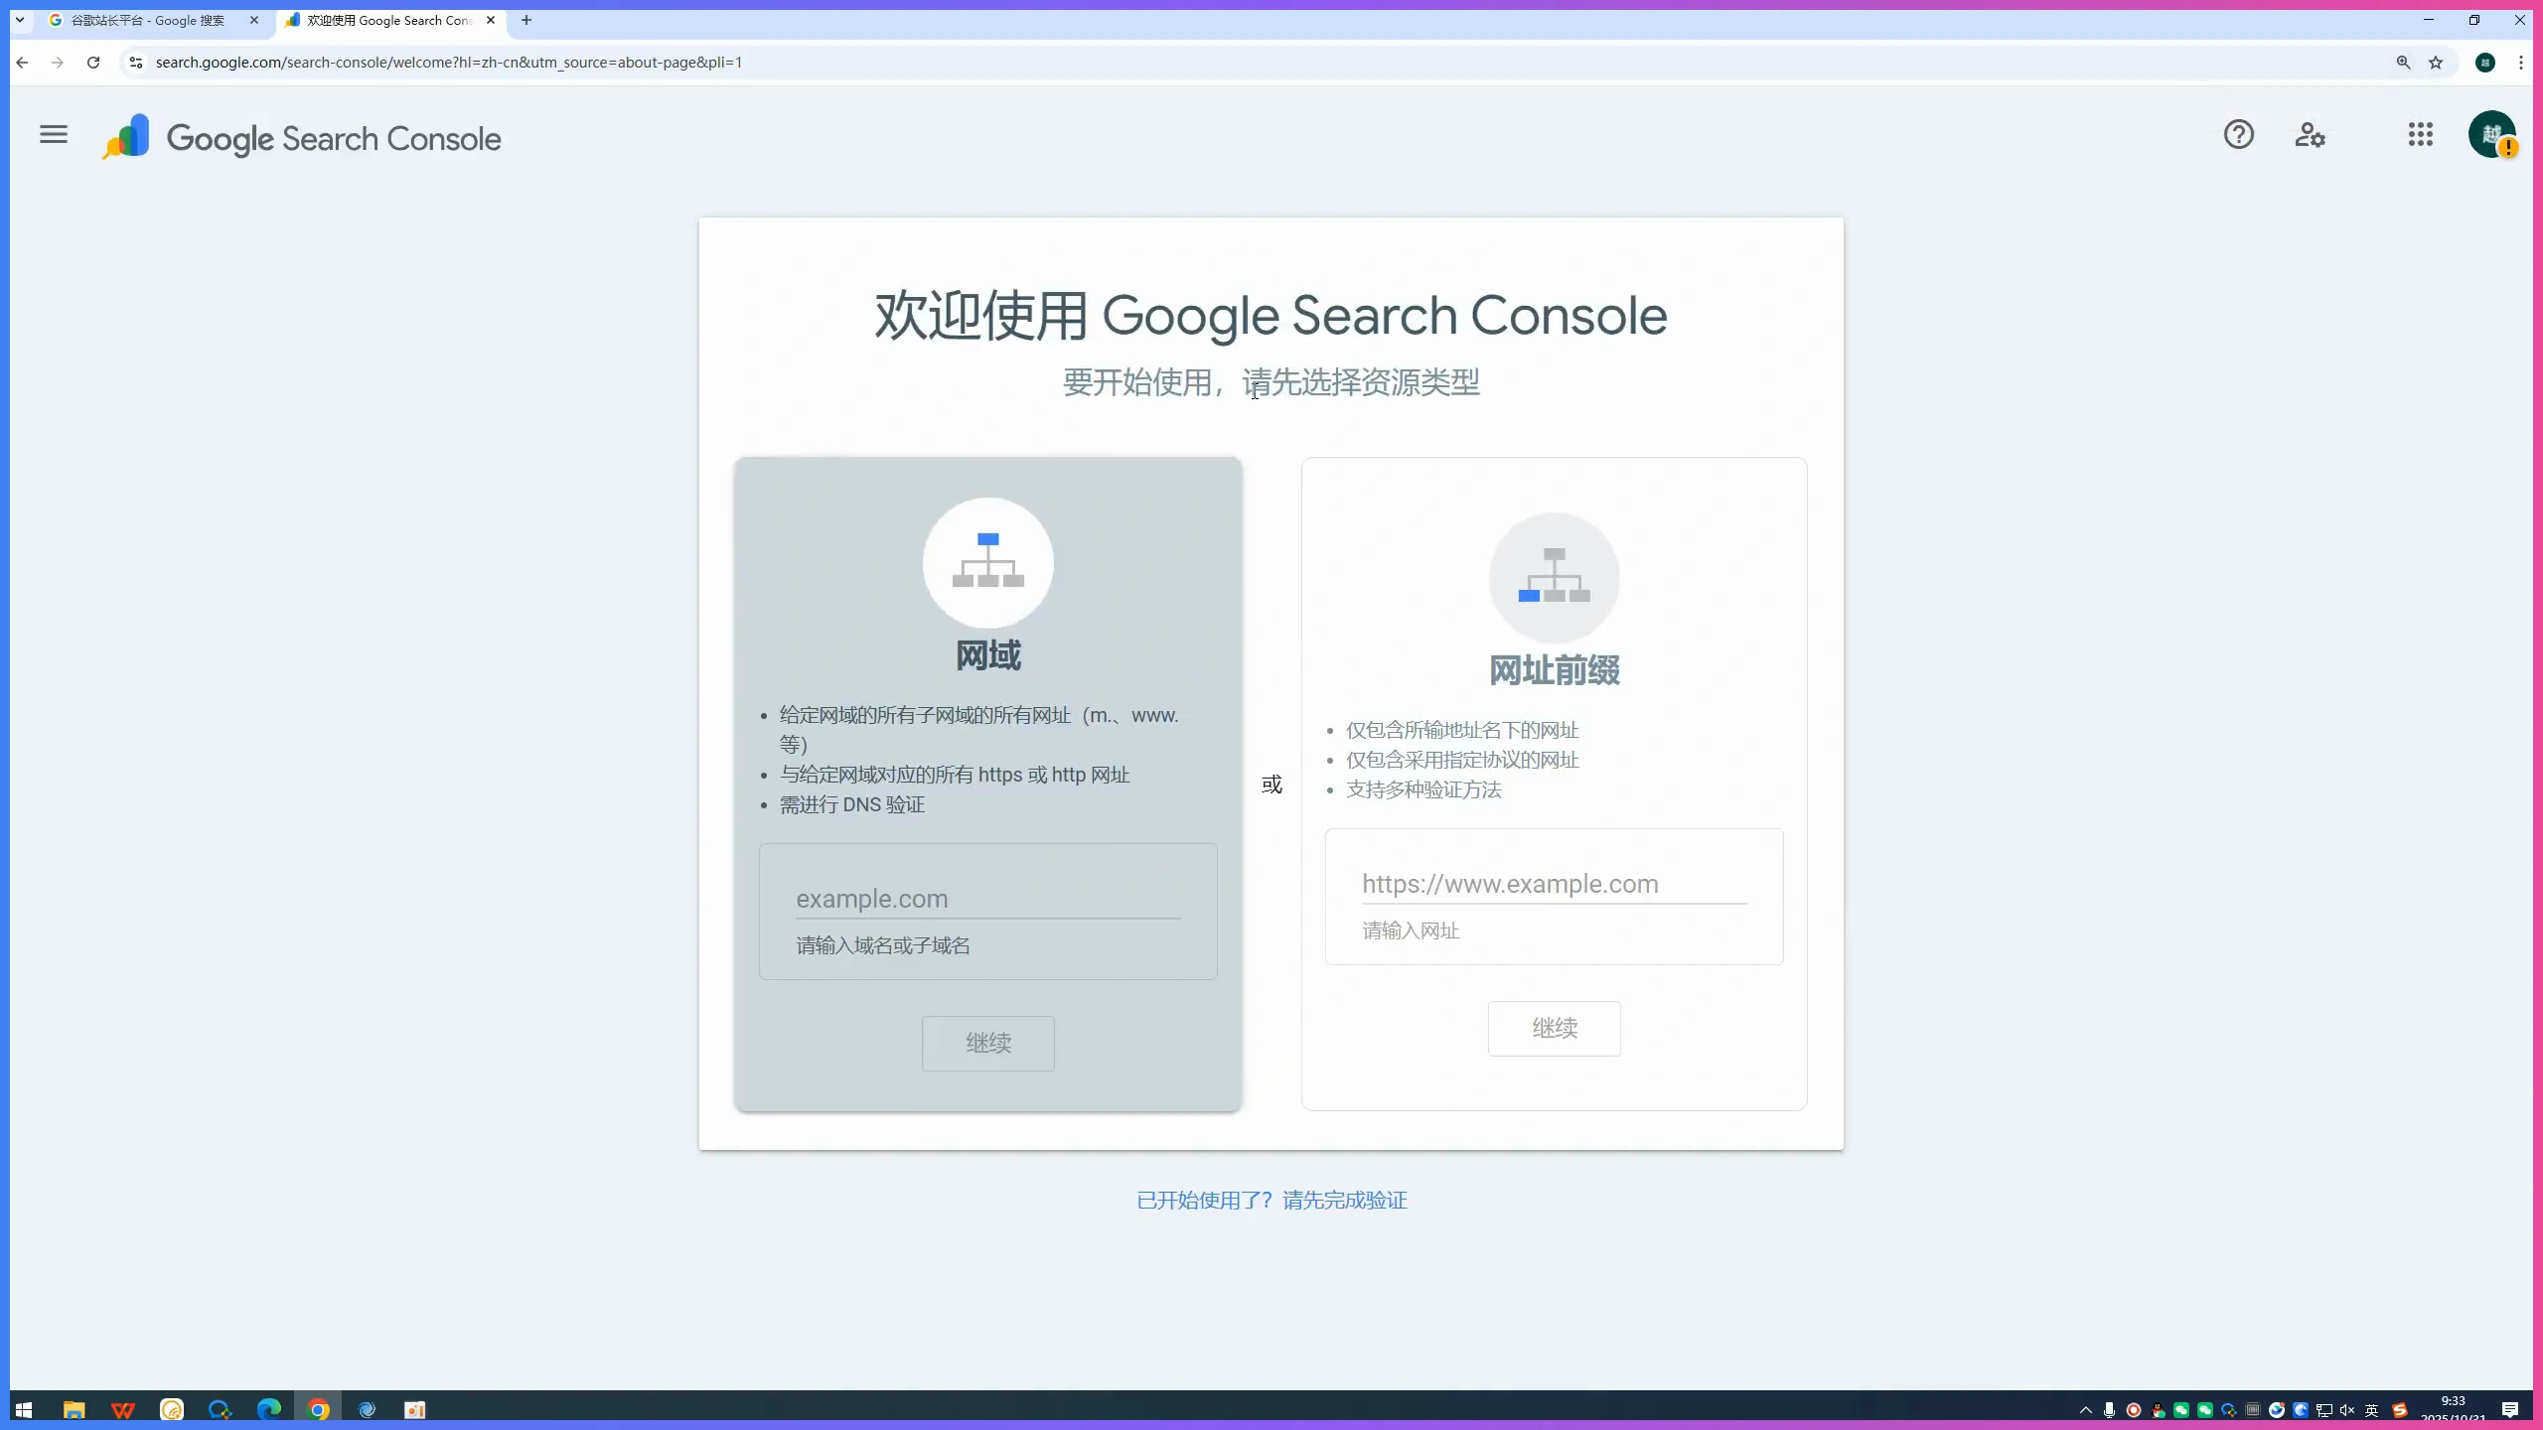The image size is (2543, 1430).
Task: Open the 已开始使用了？请先完成验证 link
Action: click(1271, 1200)
